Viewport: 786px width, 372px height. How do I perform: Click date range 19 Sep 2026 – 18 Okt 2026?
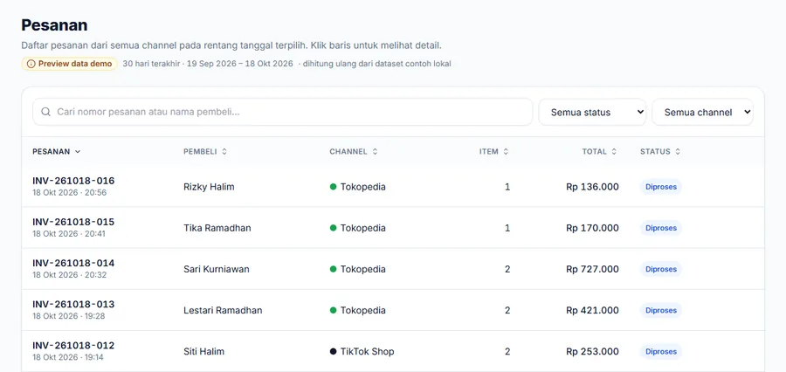coord(239,64)
